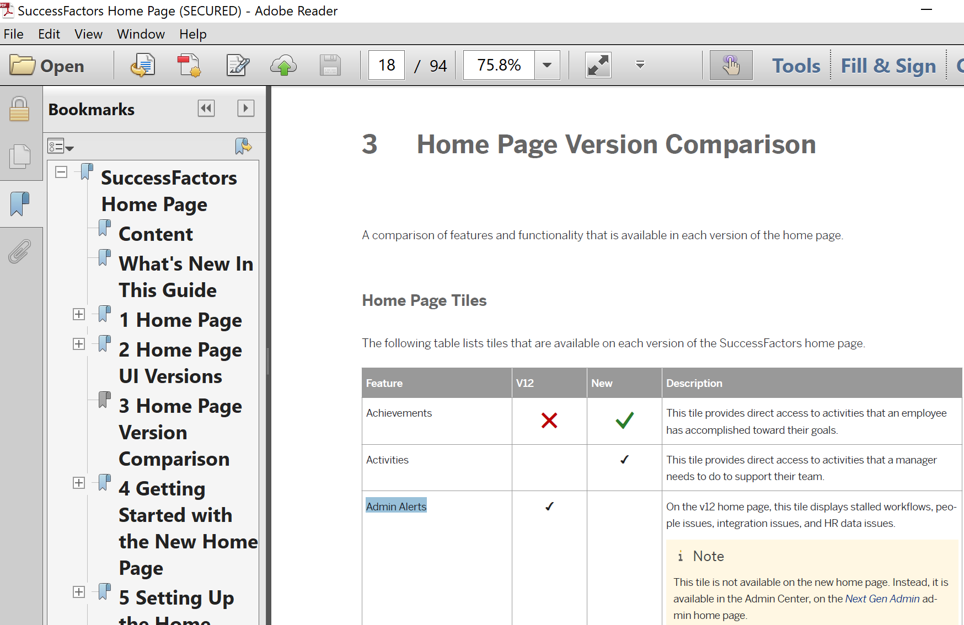Click the highlighted Admin Alerts text
964x625 pixels.
coord(396,507)
